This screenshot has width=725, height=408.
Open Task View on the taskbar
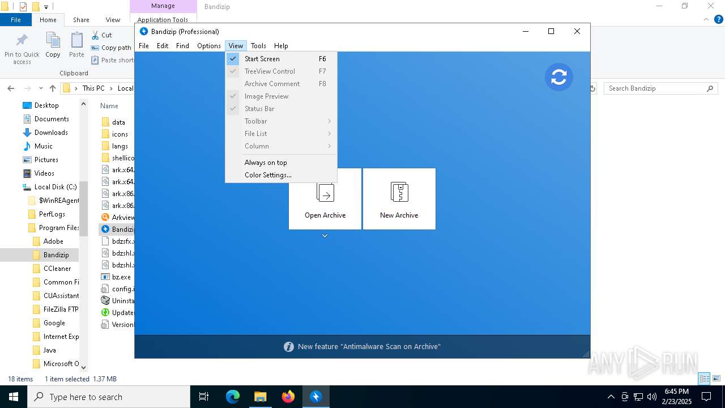click(204, 397)
